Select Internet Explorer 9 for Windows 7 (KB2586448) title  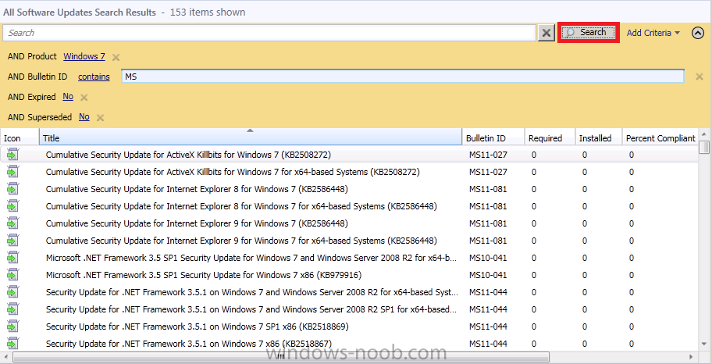point(197,223)
